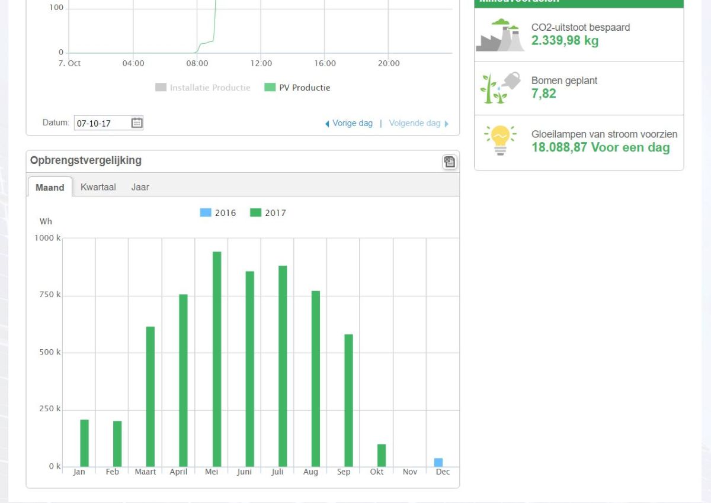711x503 pixels.
Task: Click the right arrow beside Volgende dag
Action: 447,124
